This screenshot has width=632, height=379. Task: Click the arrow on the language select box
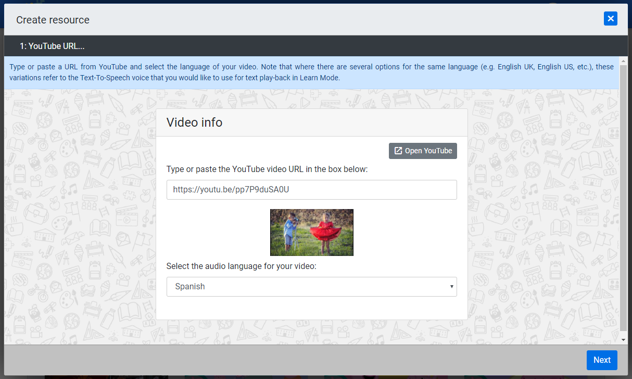(x=451, y=287)
